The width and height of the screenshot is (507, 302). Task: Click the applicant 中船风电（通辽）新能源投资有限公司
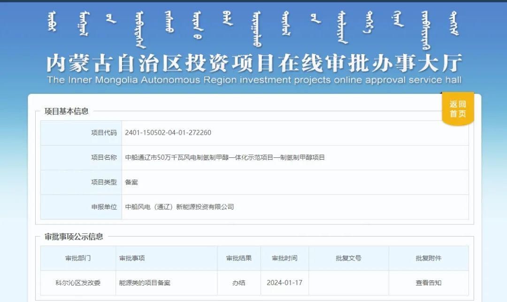tap(179, 207)
